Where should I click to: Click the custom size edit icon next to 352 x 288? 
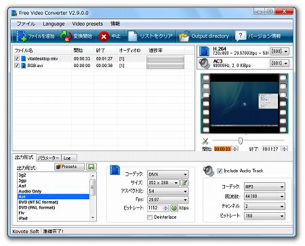pos(184,182)
